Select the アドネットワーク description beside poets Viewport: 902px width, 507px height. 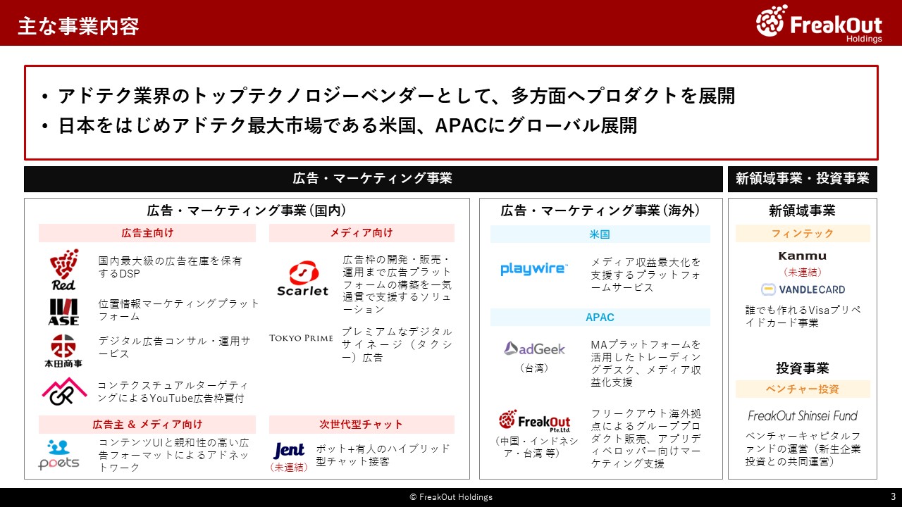tap(173, 456)
